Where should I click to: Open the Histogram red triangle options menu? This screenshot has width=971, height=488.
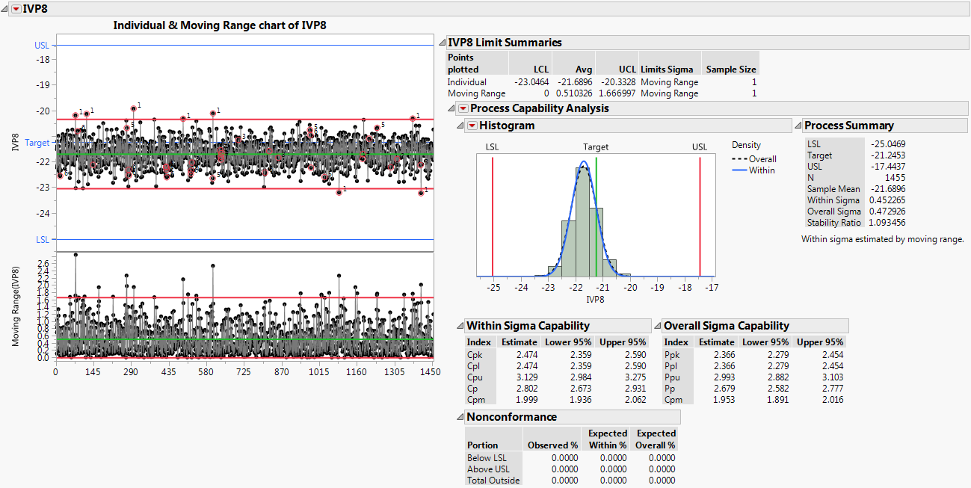pos(472,126)
